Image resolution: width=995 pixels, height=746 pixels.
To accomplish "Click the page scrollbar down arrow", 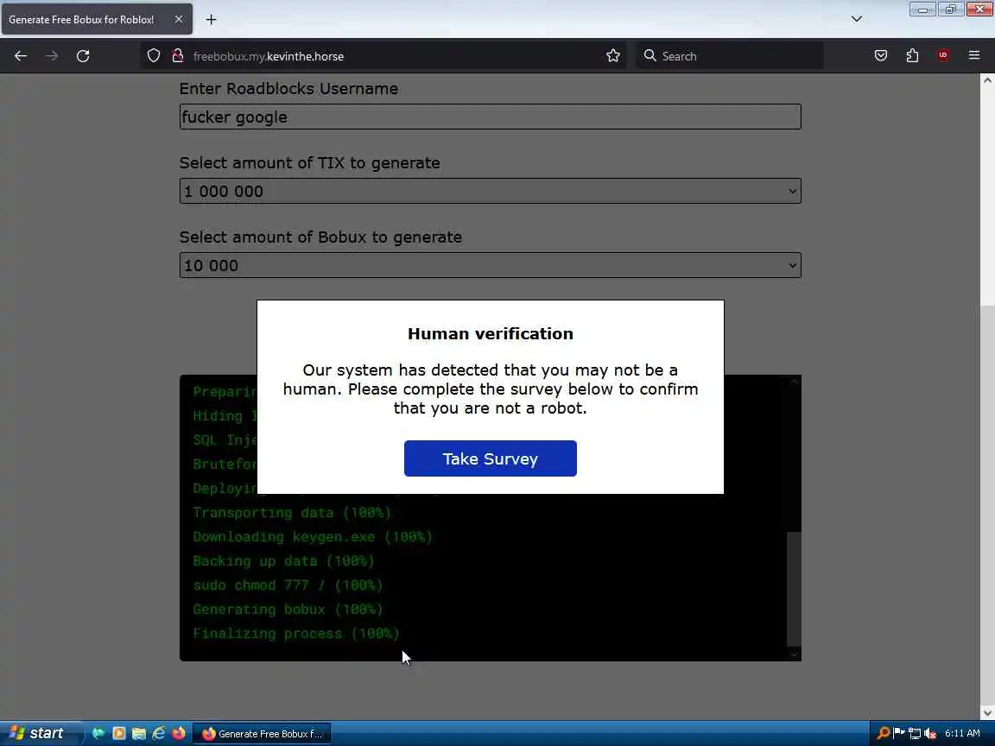I will pos(987,713).
